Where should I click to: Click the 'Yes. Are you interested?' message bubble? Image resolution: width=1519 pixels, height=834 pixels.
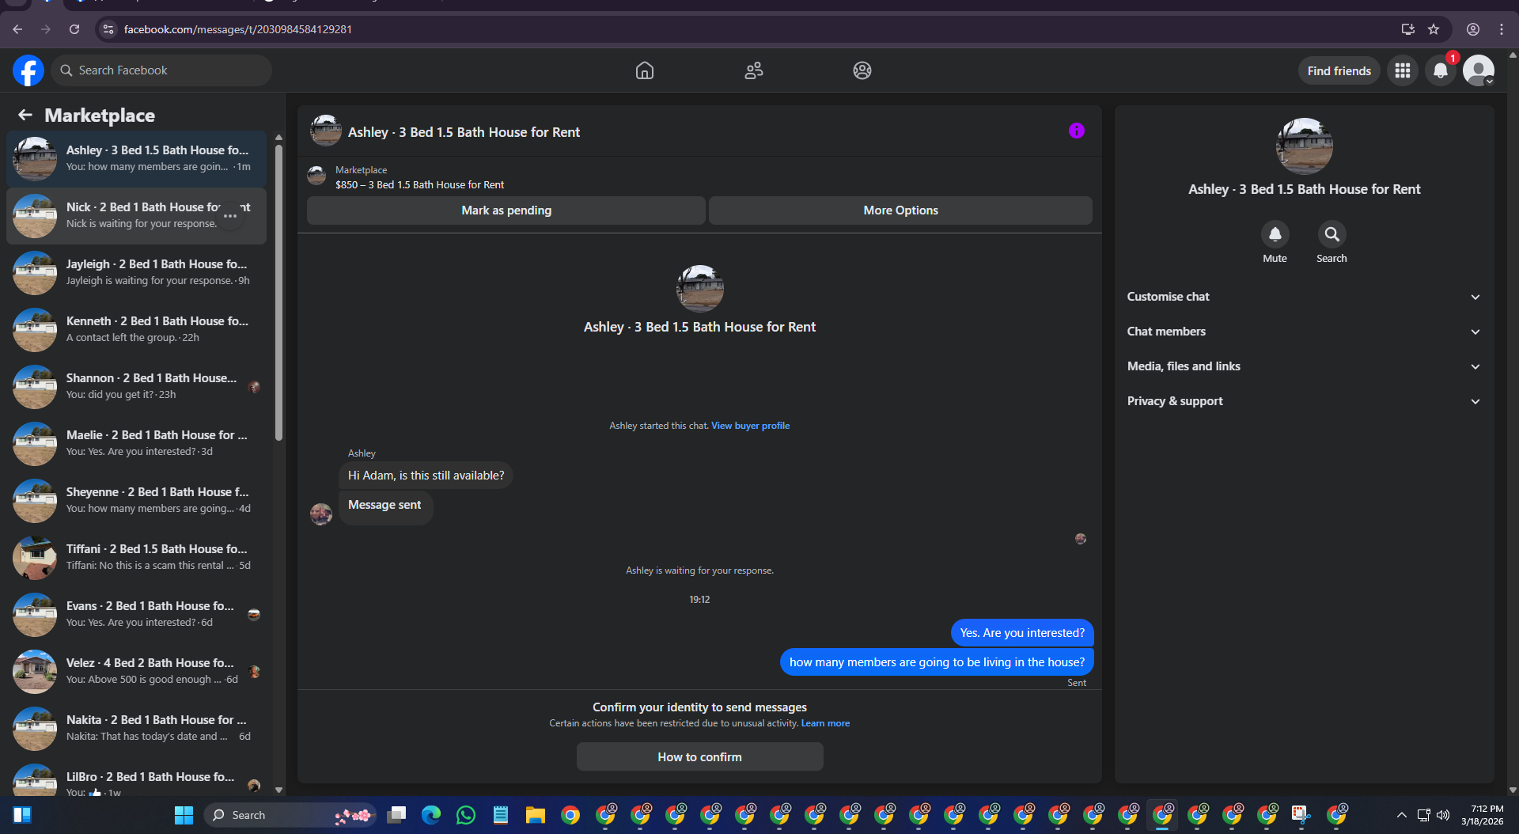tap(1022, 633)
